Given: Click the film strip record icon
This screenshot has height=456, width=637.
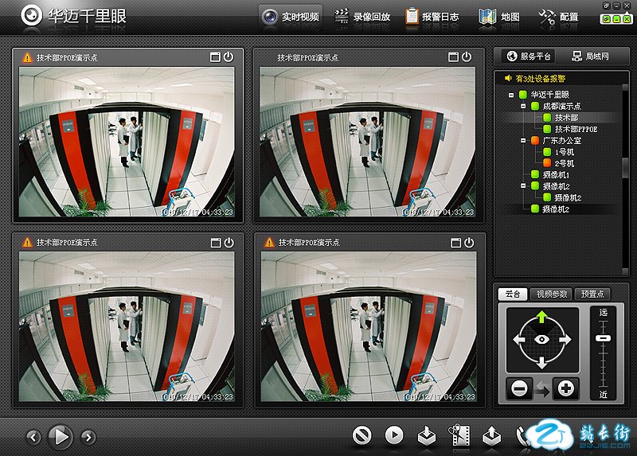Looking at the screenshot, I should click(x=459, y=435).
